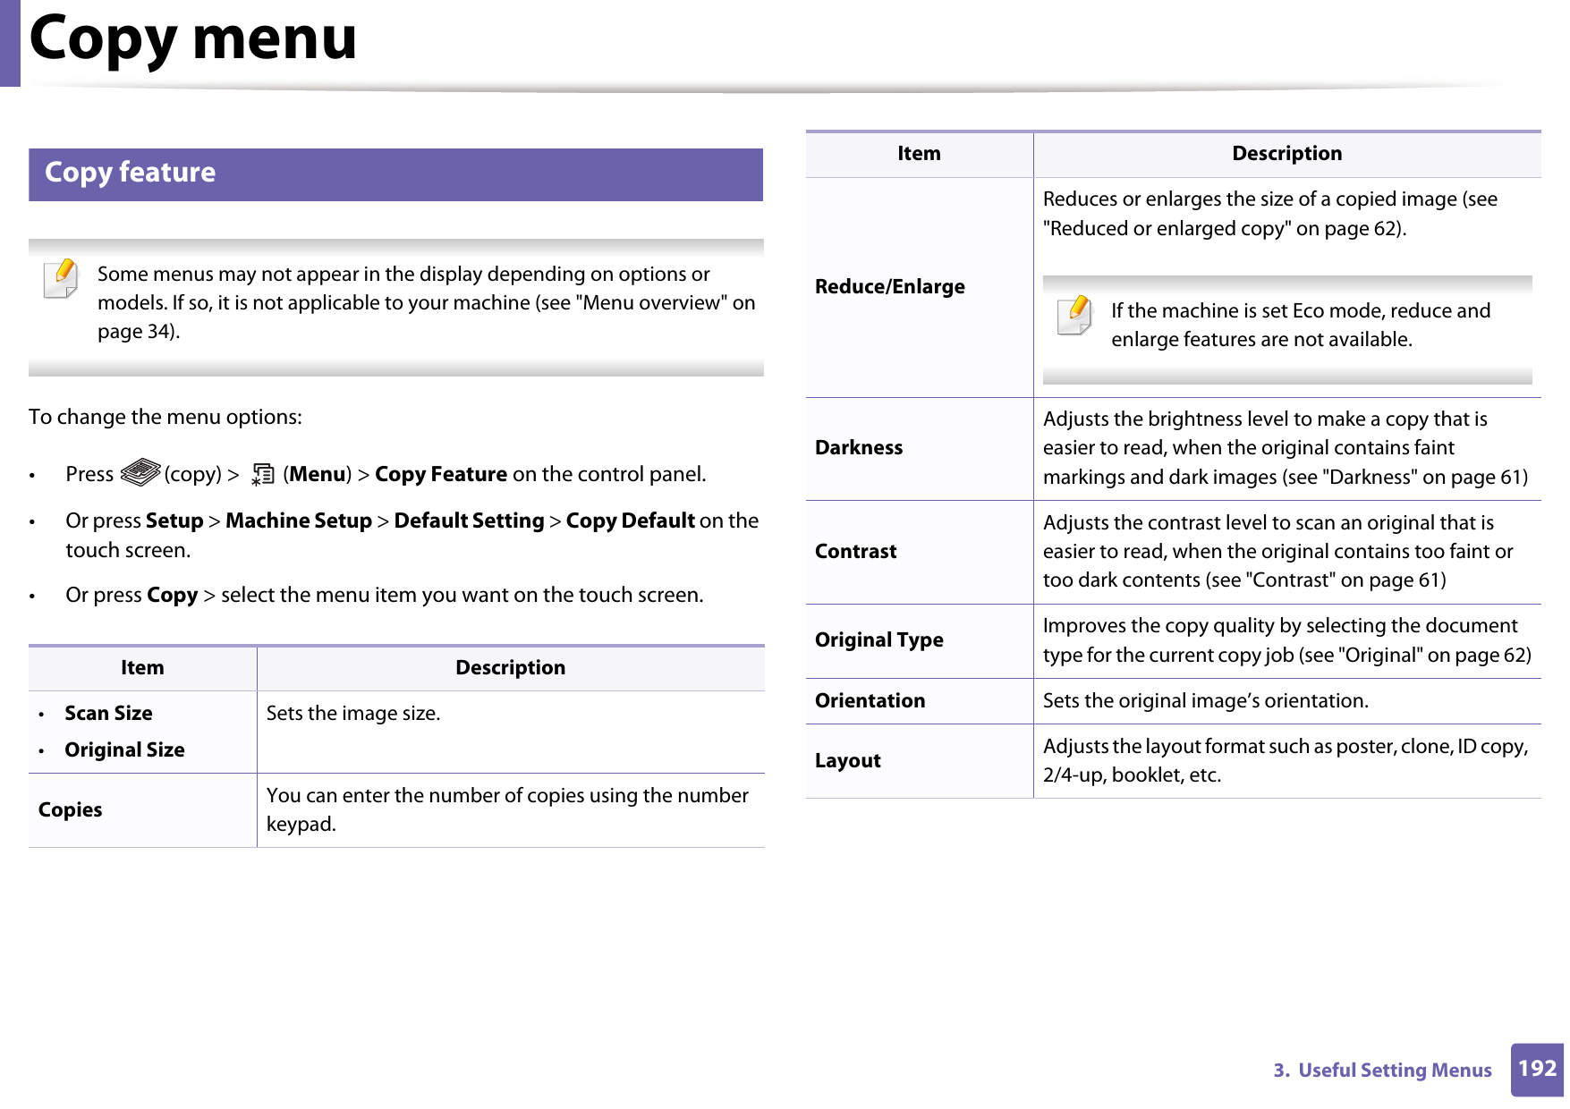1570x1109 pixels.
Task: Click the bold 'Machine Setup' text
Action: (x=299, y=521)
